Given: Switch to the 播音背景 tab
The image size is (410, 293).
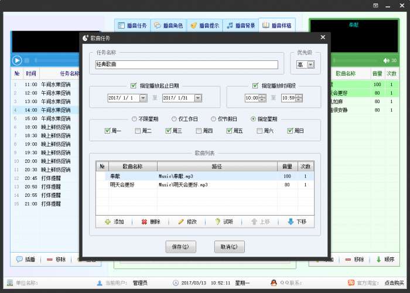Looking at the screenshot, I should (x=241, y=25).
